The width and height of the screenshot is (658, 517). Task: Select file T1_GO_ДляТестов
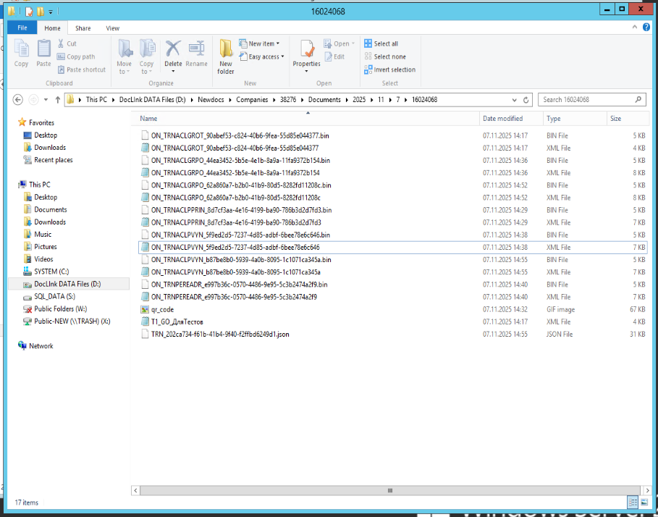177,322
